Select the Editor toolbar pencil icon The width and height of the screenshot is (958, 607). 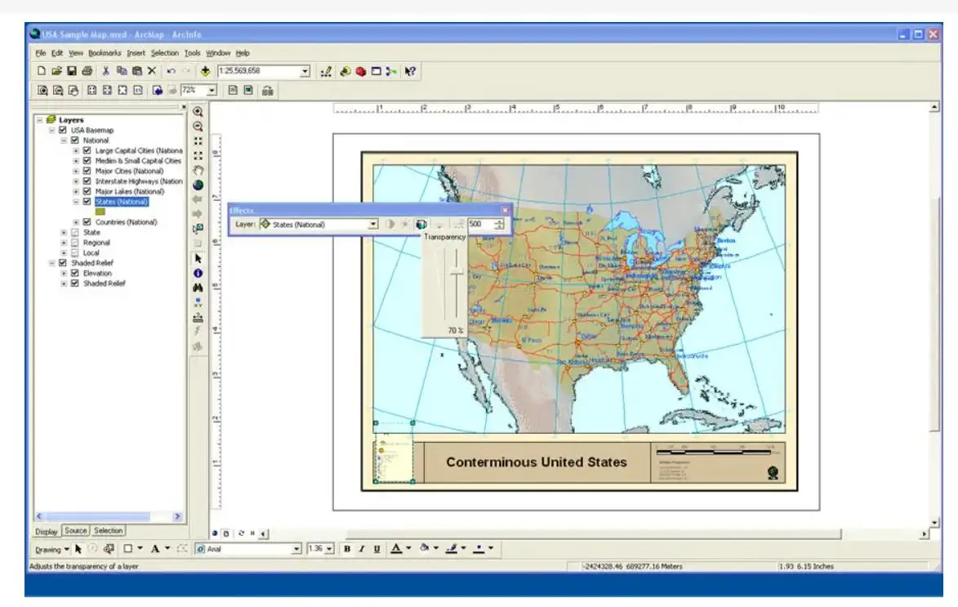coord(327,71)
